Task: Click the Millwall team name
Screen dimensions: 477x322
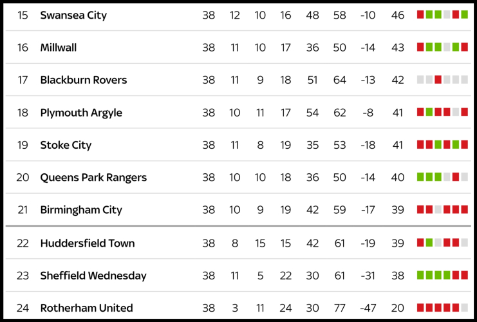Action: [59, 48]
